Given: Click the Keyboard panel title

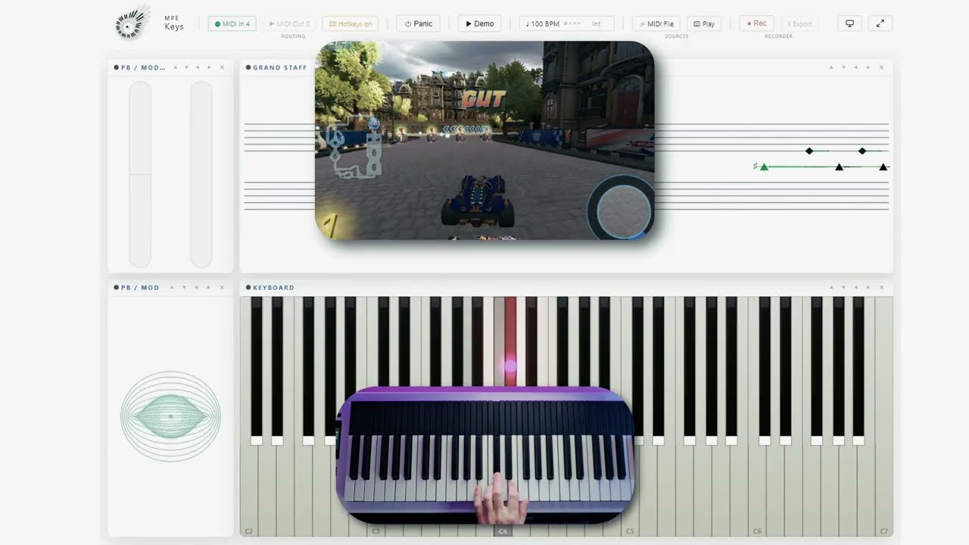Looking at the screenshot, I should [x=273, y=288].
